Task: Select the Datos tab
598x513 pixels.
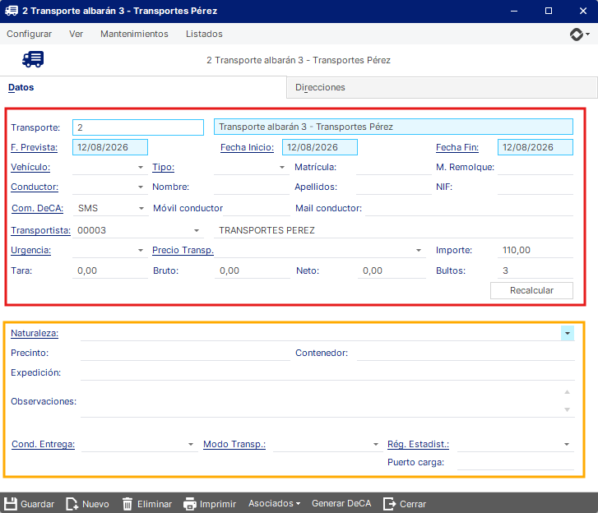Action: tap(21, 87)
